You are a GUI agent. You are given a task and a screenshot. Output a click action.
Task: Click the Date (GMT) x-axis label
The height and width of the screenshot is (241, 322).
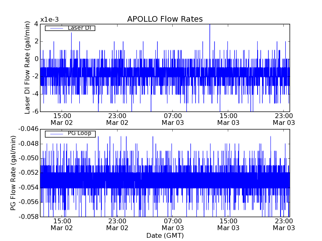165,235
